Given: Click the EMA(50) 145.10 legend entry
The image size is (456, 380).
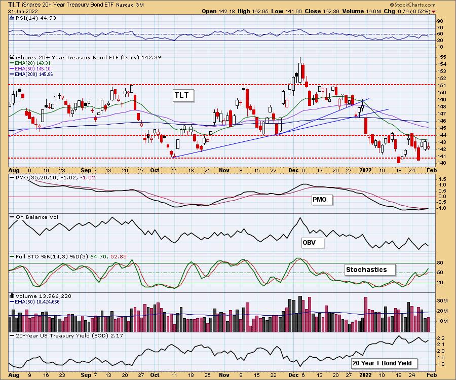Looking at the screenshot, I should (30, 68).
